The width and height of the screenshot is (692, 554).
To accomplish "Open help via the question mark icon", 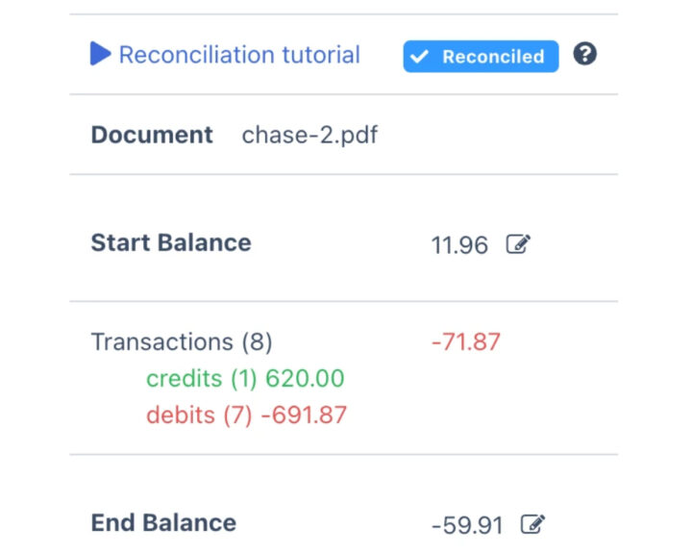I will (584, 55).
